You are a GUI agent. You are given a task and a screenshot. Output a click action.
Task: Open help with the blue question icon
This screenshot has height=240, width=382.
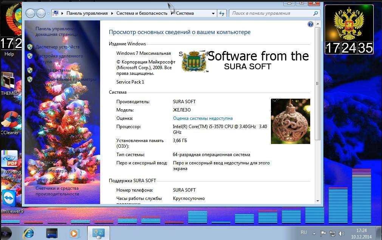pyautogui.click(x=310, y=24)
